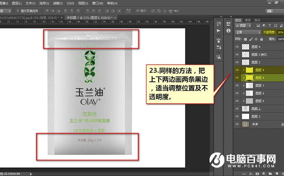Click auto-align layers icon in options bar

pos(128,11)
